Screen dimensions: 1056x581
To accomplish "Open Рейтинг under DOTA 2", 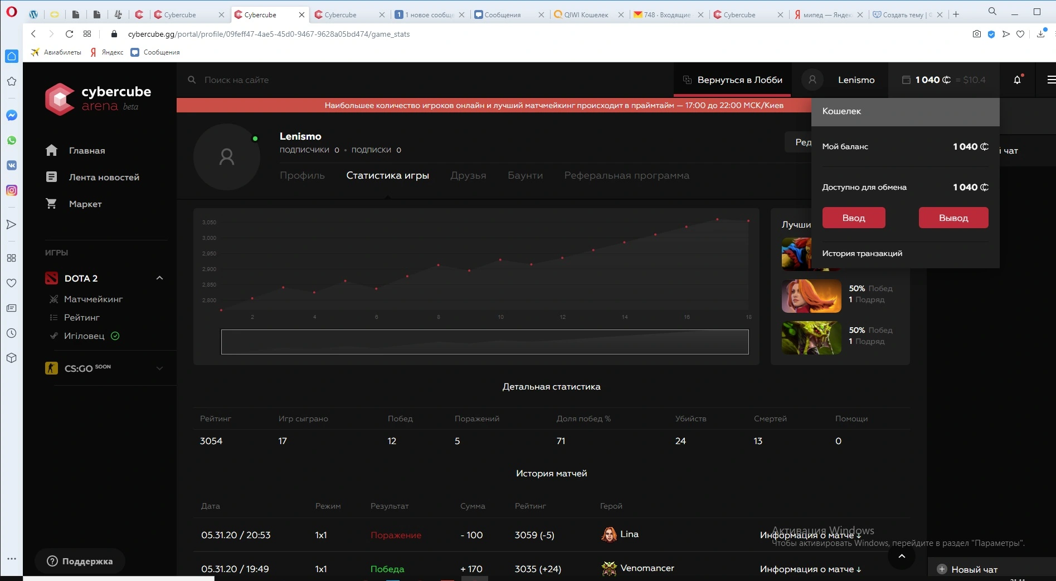I will pos(75,318).
